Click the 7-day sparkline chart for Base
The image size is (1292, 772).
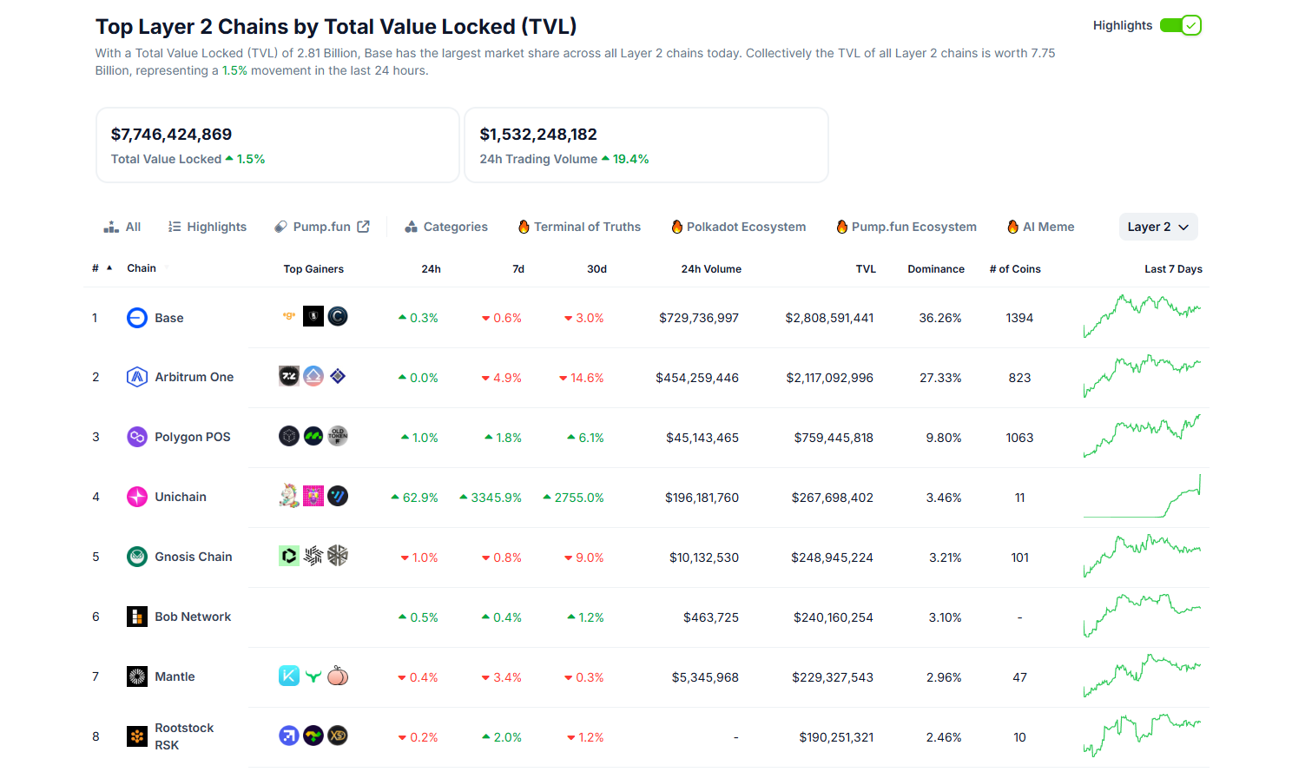tap(1143, 317)
